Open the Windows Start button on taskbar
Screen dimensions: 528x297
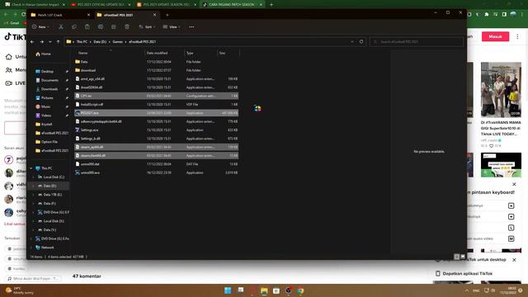tap(228, 290)
